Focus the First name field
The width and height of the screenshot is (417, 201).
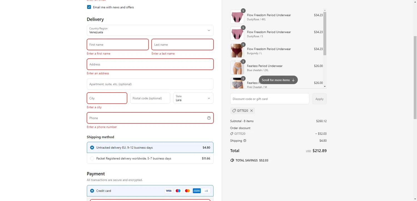[x=118, y=44]
